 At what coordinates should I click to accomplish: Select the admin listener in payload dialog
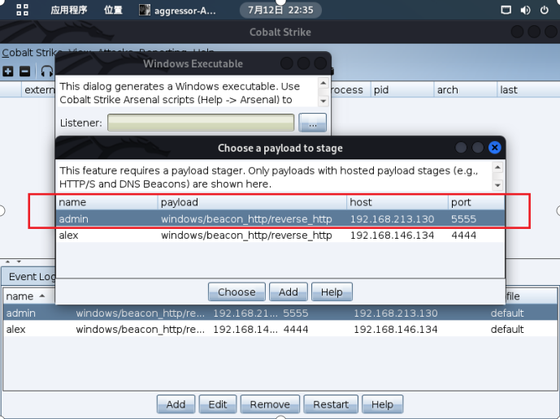coord(280,218)
